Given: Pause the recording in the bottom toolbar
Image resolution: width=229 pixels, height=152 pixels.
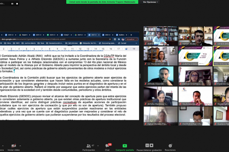Looking at the screenshot, I should click(147, 145).
